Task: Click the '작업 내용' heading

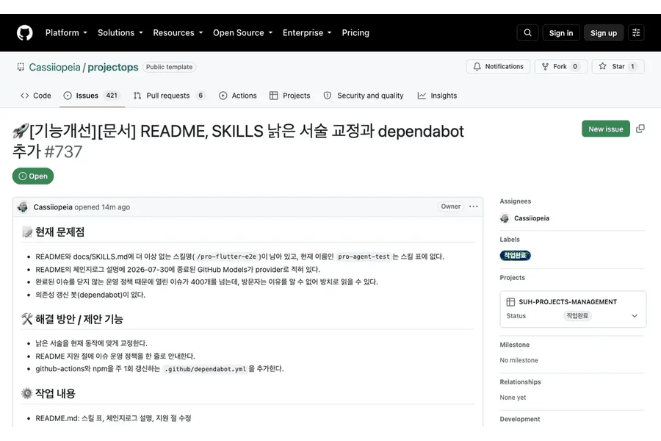Action: click(55, 393)
